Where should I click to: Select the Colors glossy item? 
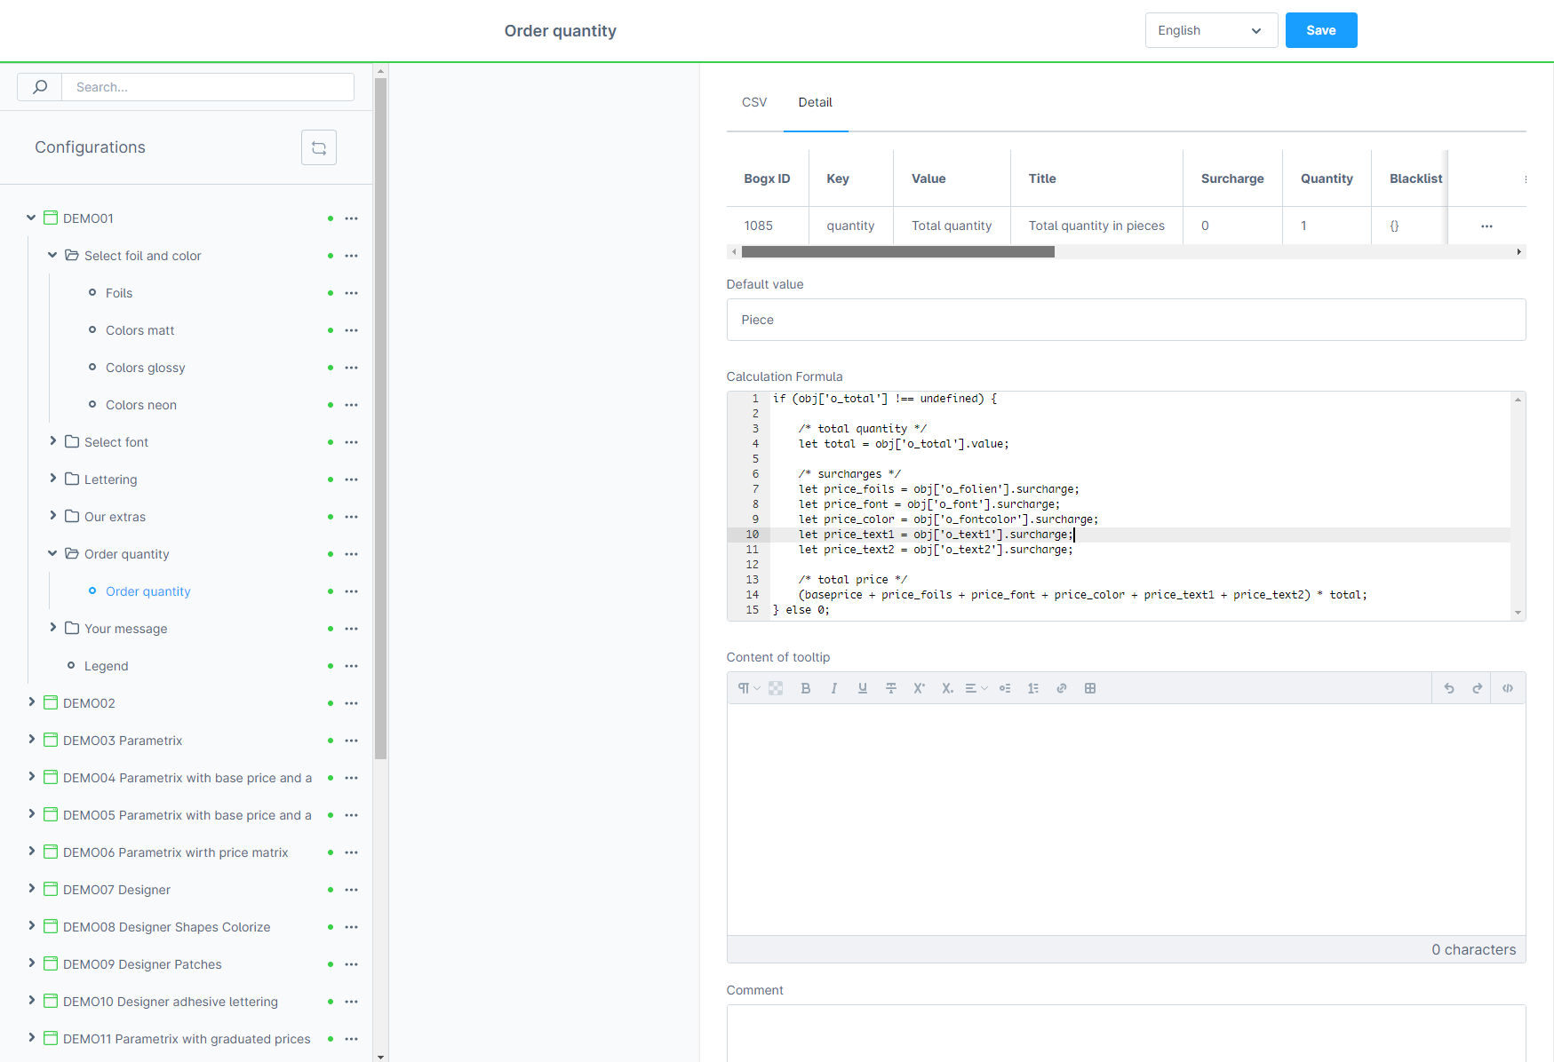coord(145,368)
